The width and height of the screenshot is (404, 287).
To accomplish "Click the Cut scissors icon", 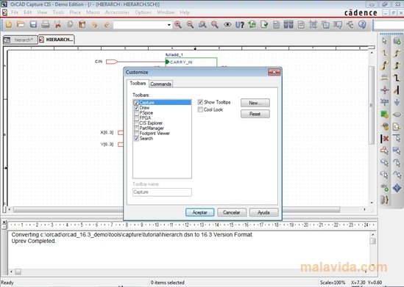I will click(x=57, y=25).
